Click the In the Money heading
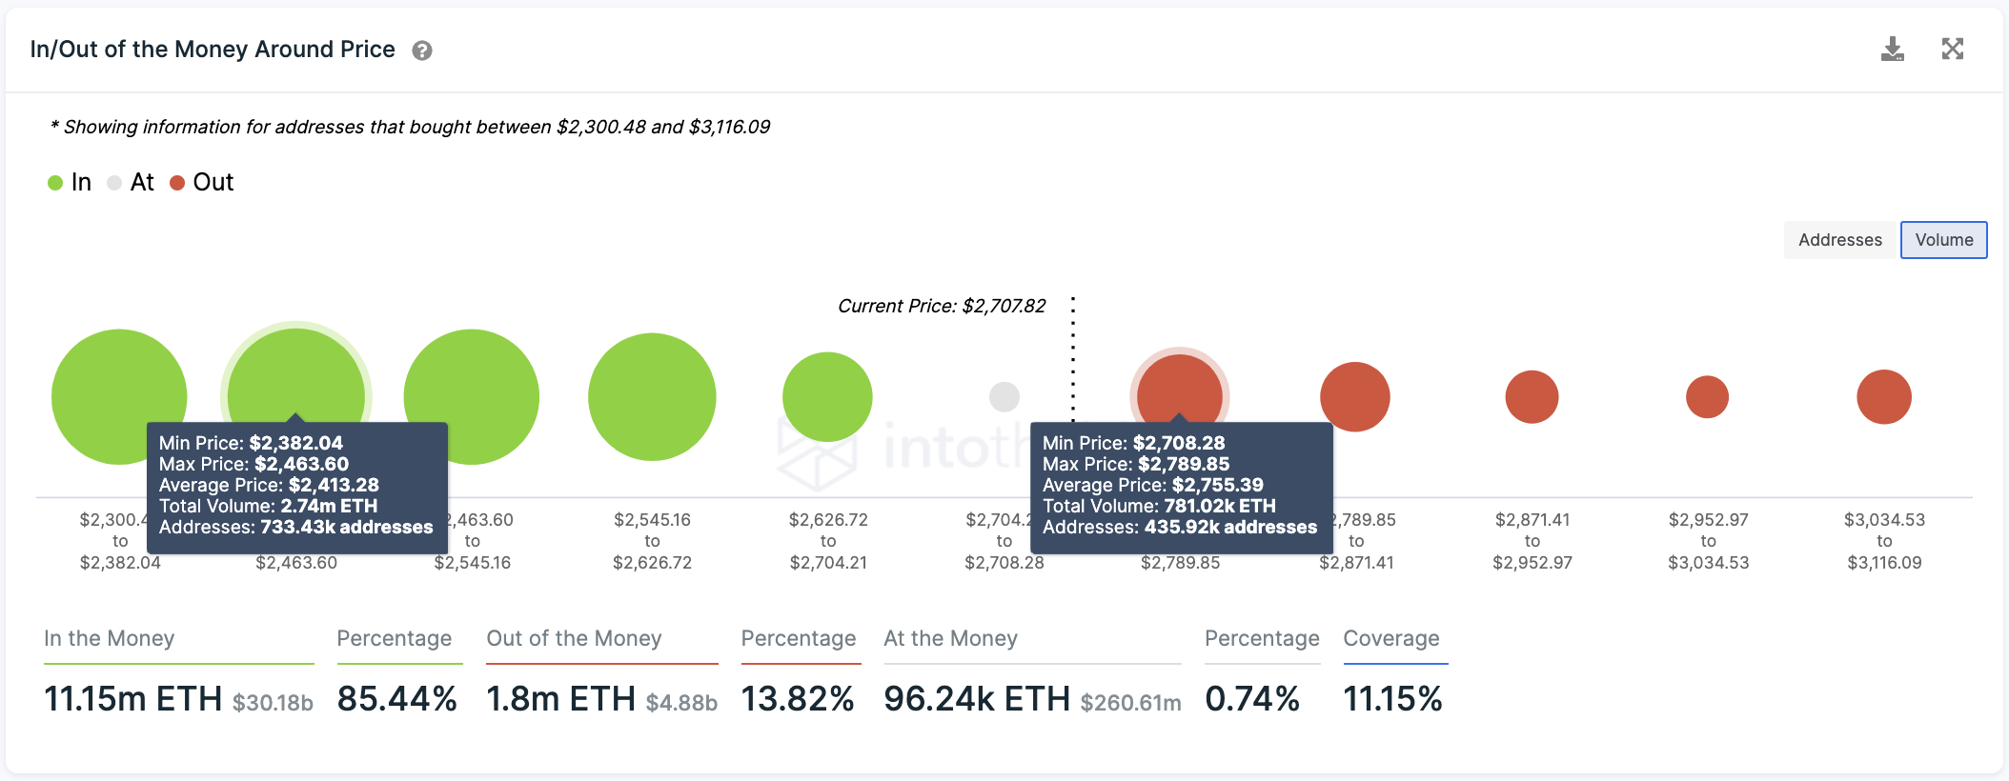Screen dimensions: 2009x781 pos(109,638)
